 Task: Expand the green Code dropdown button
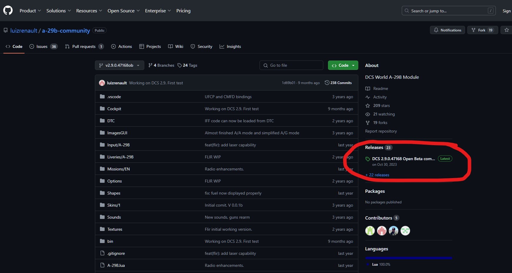click(343, 65)
